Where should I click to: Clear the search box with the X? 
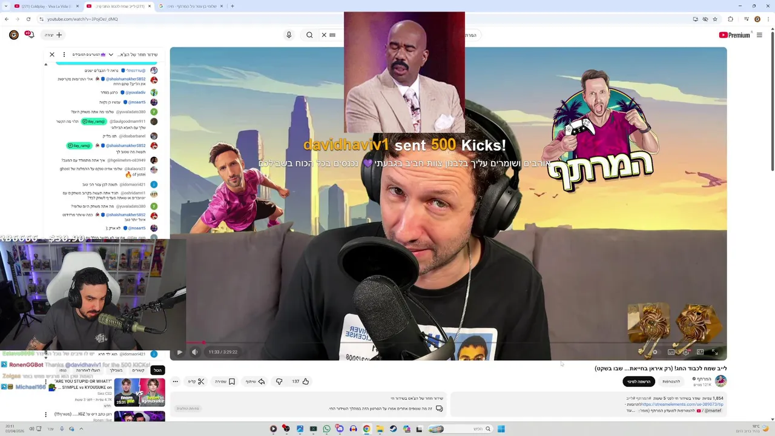pyautogui.click(x=324, y=35)
